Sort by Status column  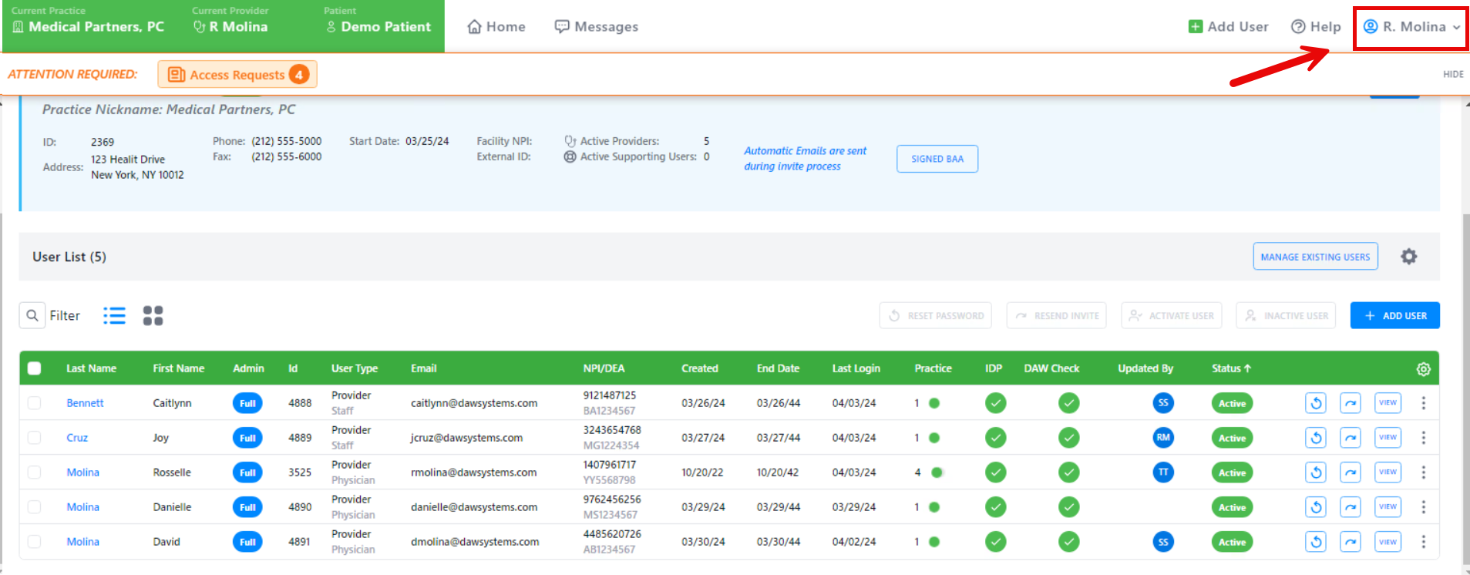pyautogui.click(x=1231, y=368)
